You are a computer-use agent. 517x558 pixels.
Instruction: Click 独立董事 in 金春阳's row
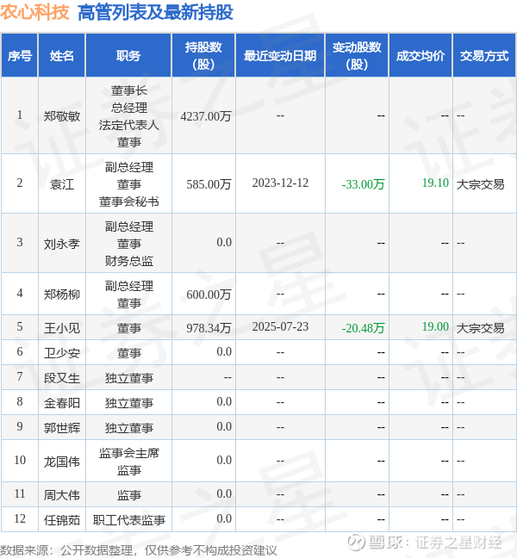pyautogui.click(x=129, y=403)
